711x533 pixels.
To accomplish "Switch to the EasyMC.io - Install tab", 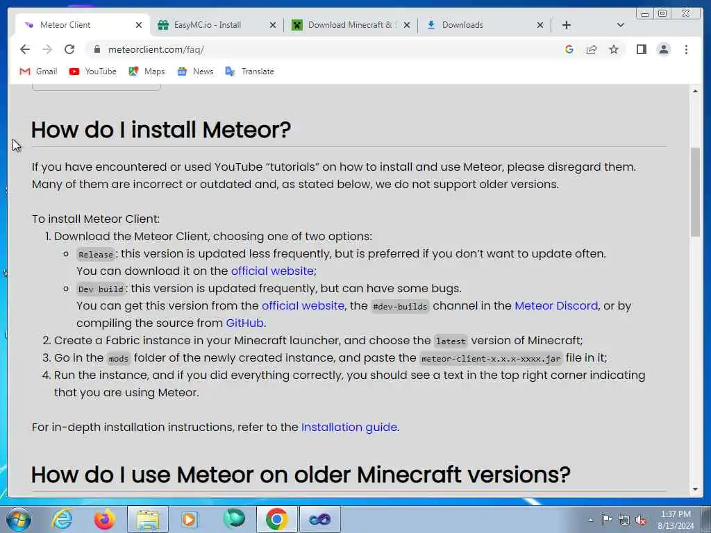I will click(x=208, y=25).
